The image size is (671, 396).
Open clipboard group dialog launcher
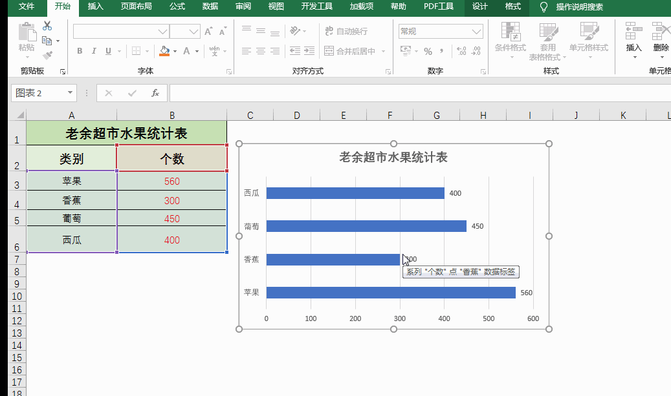click(63, 72)
